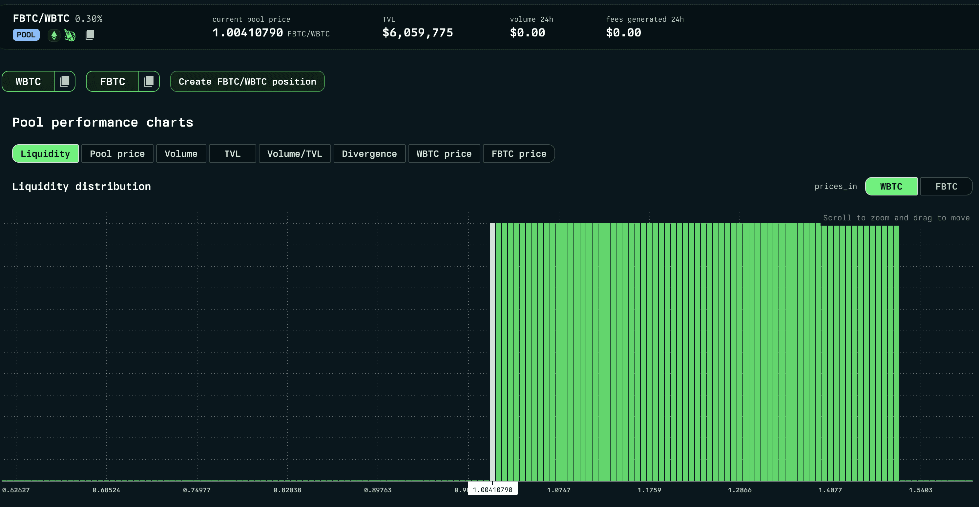The width and height of the screenshot is (979, 507).
Task: Open the Volume/TVL tab
Action: (295, 153)
